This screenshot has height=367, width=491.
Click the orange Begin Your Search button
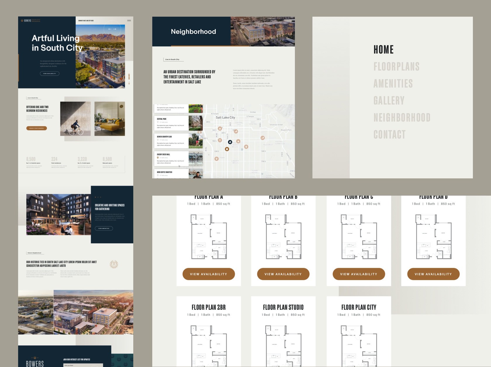(x=37, y=128)
